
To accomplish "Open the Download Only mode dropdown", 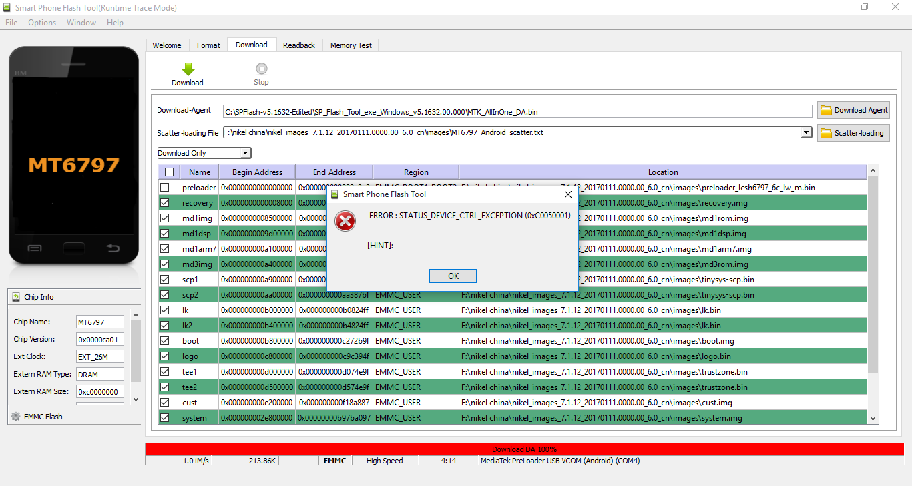I will (x=245, y=153).
